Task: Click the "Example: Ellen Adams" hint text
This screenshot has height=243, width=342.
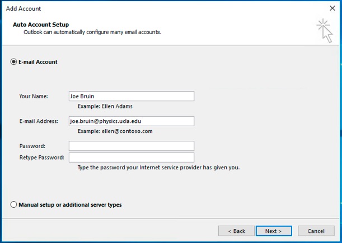Action: pos(105,106)
